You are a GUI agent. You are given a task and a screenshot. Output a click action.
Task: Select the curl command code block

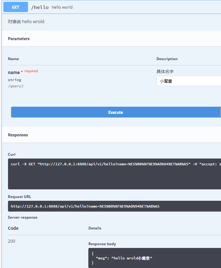tap(115, 174)
